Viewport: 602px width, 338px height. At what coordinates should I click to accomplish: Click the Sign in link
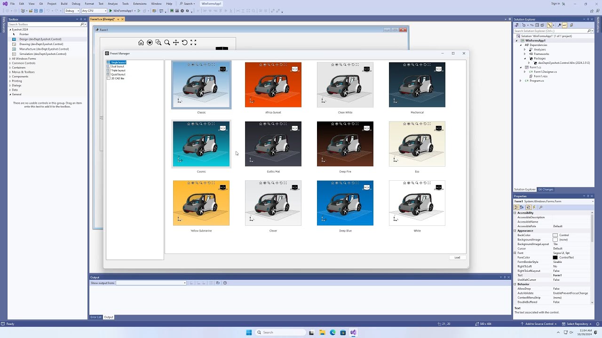(x=555, y=4)
